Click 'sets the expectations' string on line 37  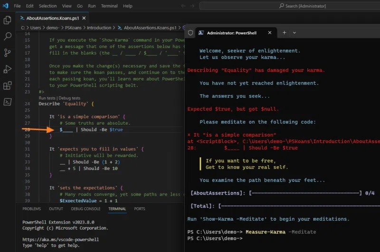click(x=87, y=188)
